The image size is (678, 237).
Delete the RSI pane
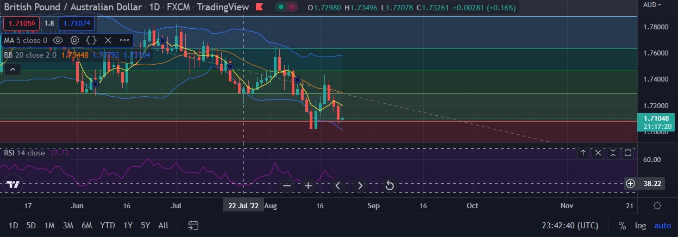[598, 153]
